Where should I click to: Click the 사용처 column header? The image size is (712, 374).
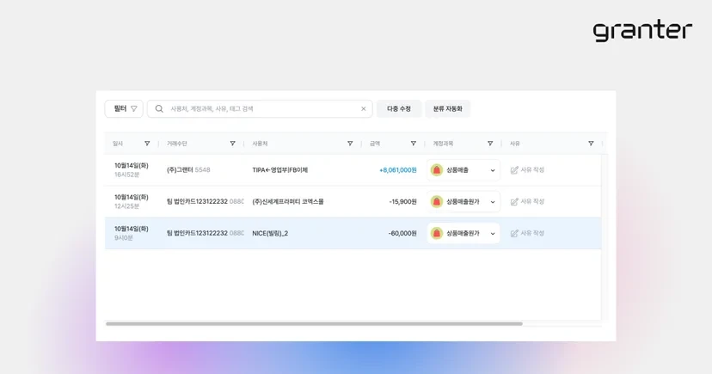260,144
